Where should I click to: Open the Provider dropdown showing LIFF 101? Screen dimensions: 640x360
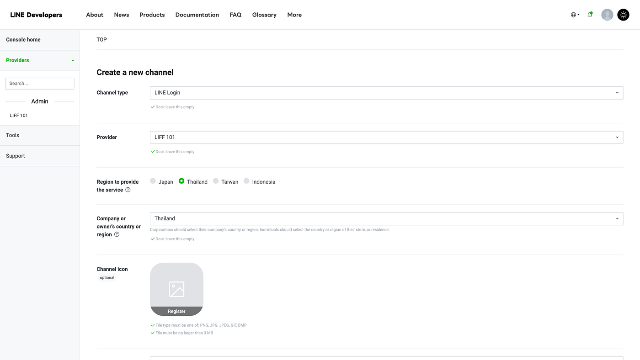(386, 137)
